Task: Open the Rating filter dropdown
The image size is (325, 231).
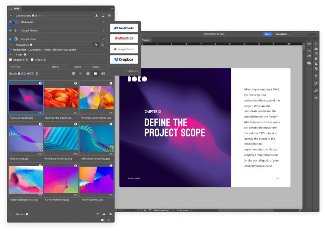Action: [61, 67]
